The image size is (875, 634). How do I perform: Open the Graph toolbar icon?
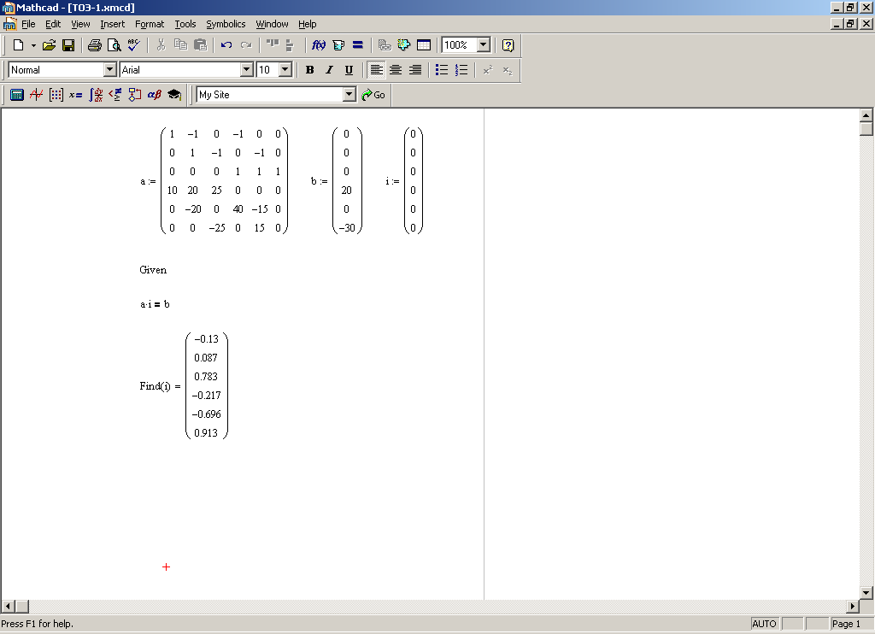coord(36,95)
